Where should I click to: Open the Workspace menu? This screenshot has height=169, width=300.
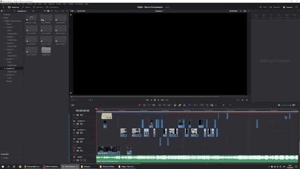tap(79, 4)
